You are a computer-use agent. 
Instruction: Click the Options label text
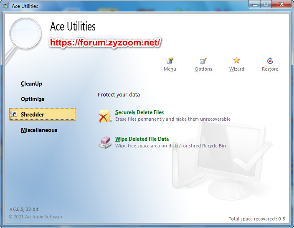click(x=203, y=69)
